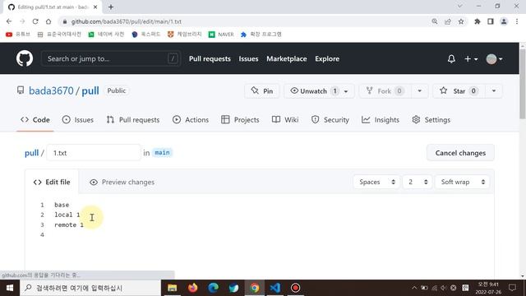Open the Soft wrap mode dropdown
The image size is (526, 296).
[462, 182]
